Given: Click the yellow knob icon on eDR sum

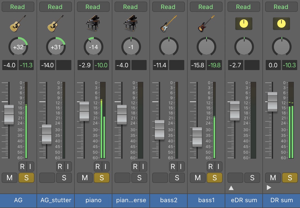Looking at the screenshot, I should coord(244,24).
